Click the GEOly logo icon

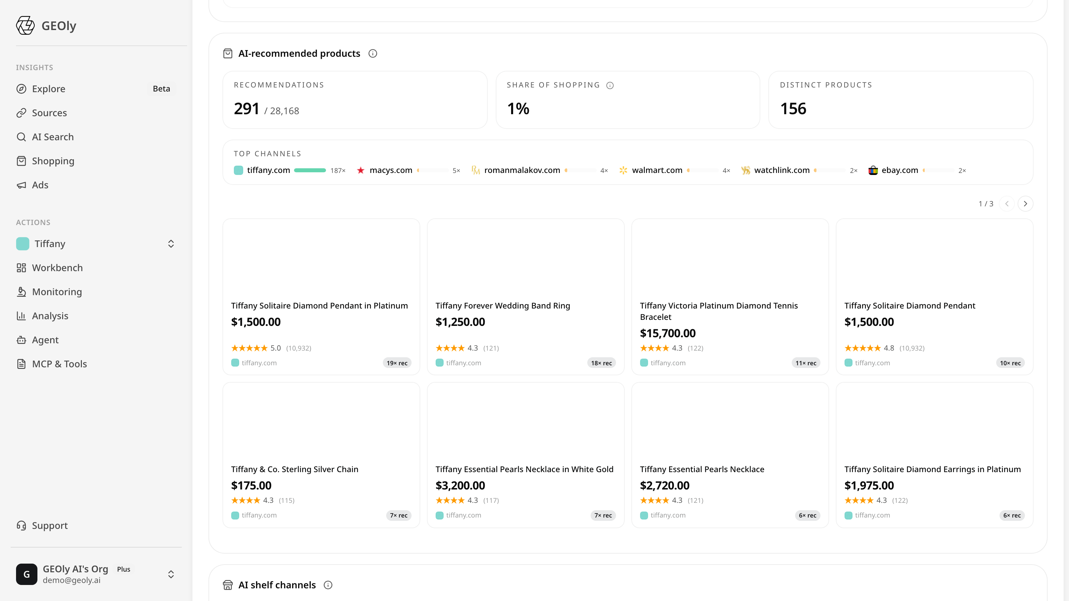pyautogui.click(x=25, y=26)
